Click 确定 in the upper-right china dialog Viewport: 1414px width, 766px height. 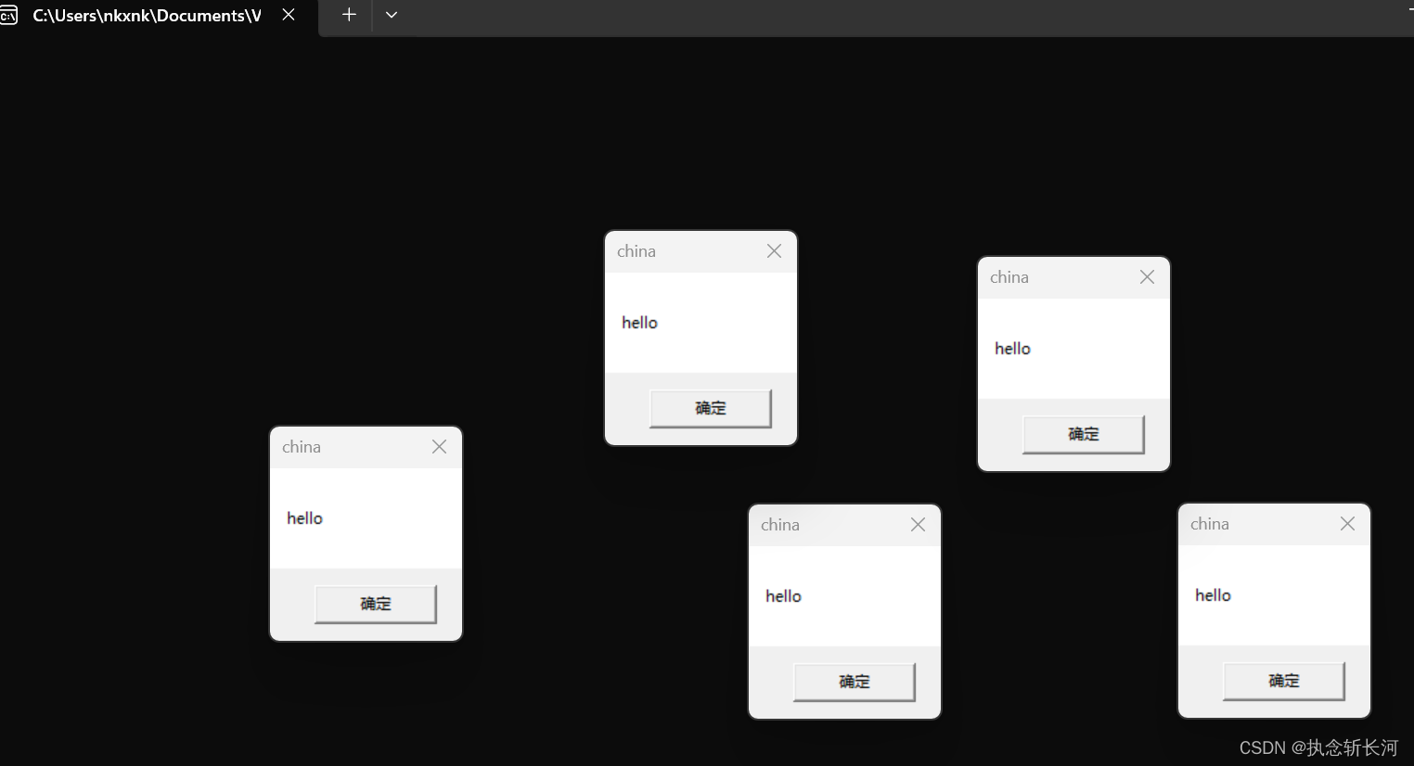(x=1084, y=434)
